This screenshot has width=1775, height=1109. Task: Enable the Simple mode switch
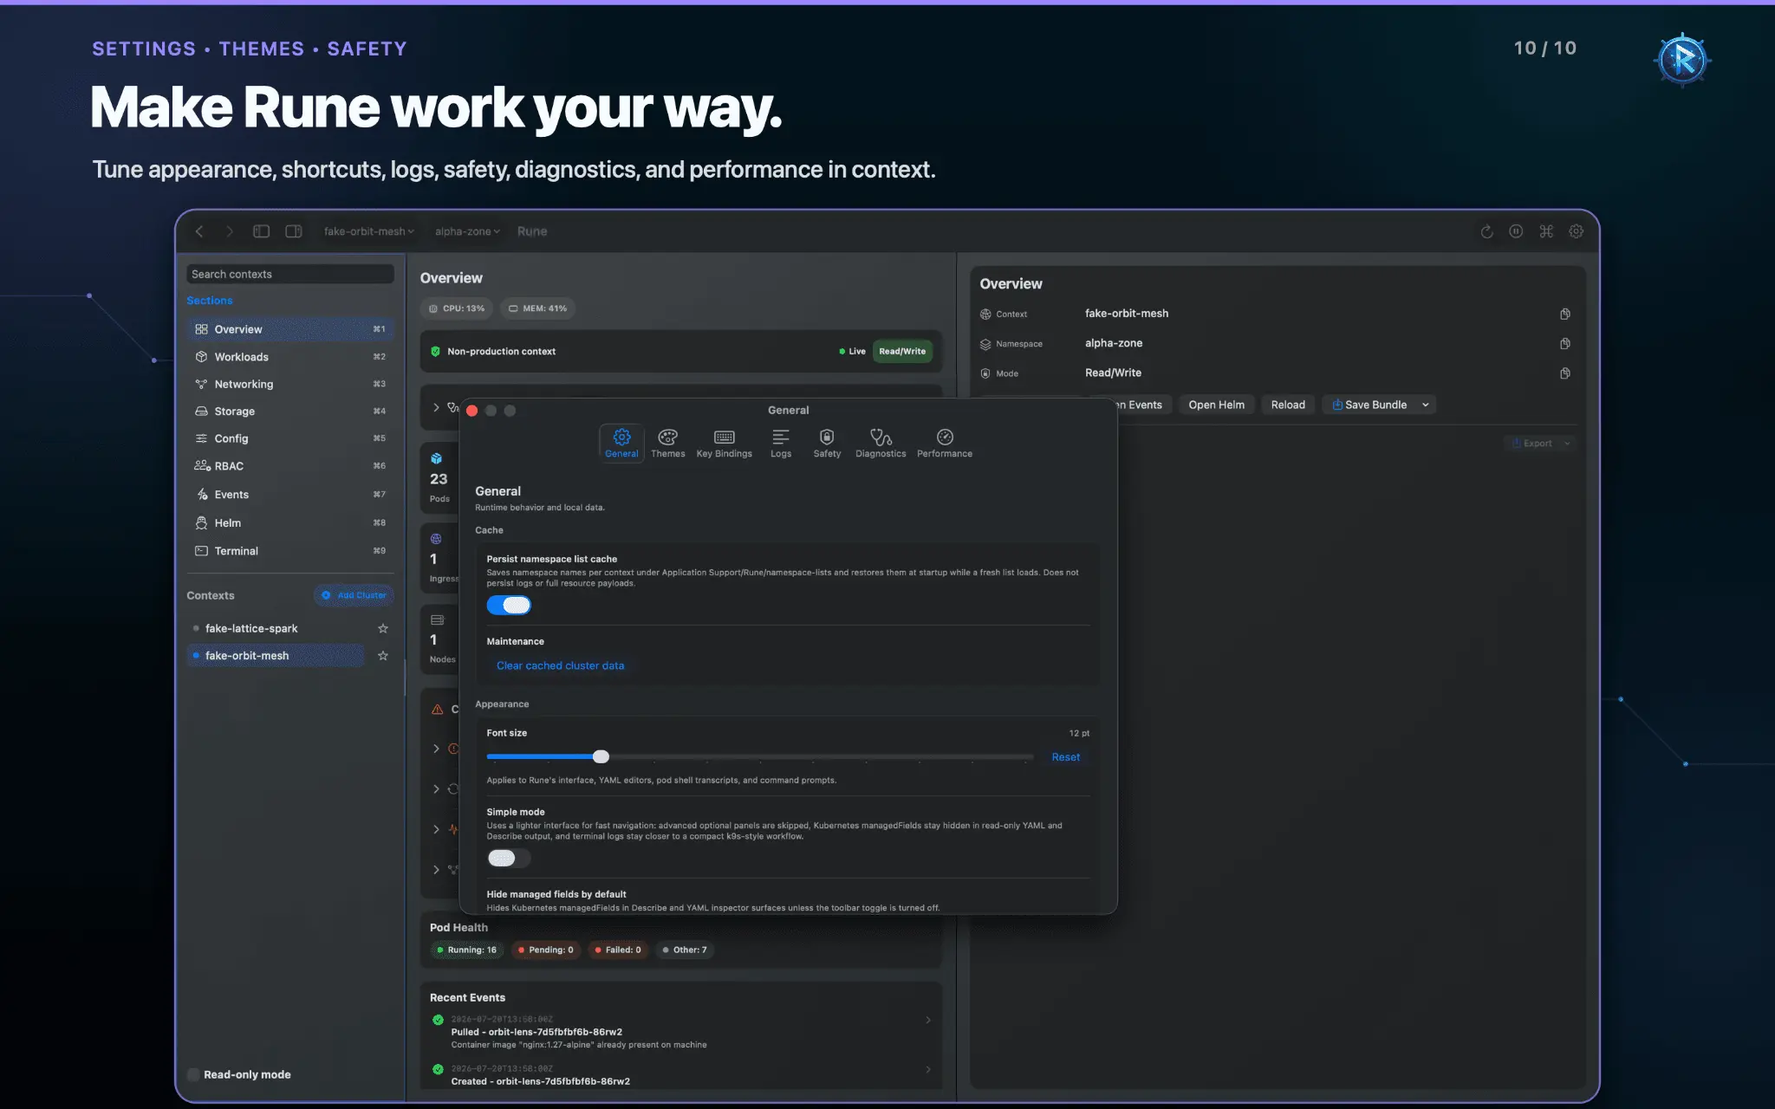pos(509,858)
